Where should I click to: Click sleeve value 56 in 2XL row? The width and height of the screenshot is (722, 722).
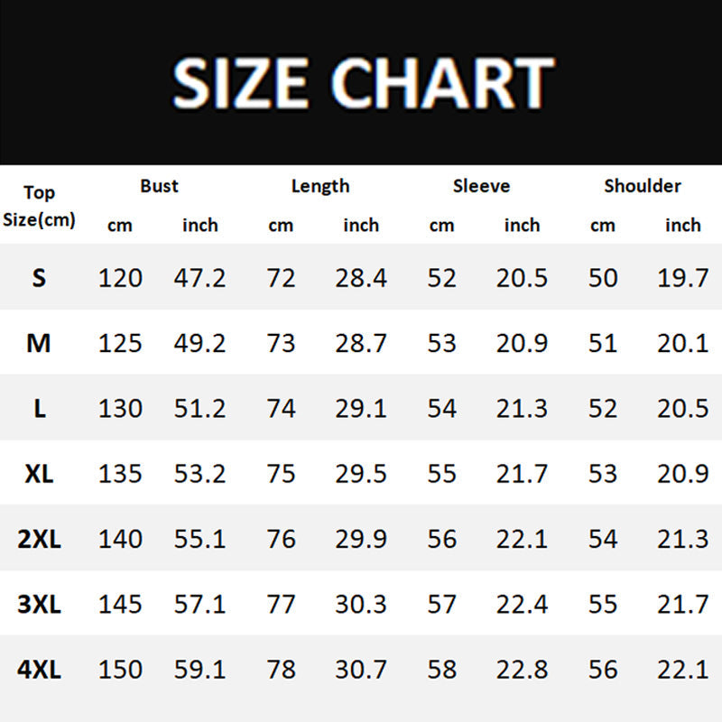(441, 539)
